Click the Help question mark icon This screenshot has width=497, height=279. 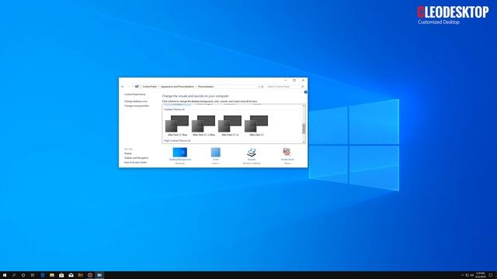click(x=305, y=92)
